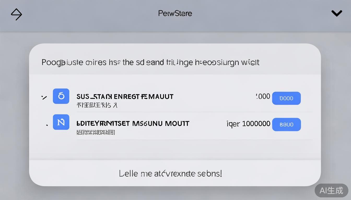Click the PewStare title in header
This screenshot has width=351, height=200.
pyautogui.click(x=175, y=13)
